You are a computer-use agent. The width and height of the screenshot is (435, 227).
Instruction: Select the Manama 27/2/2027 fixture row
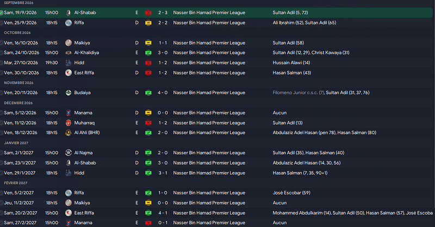pyautogui.click(x=216, y=223)
